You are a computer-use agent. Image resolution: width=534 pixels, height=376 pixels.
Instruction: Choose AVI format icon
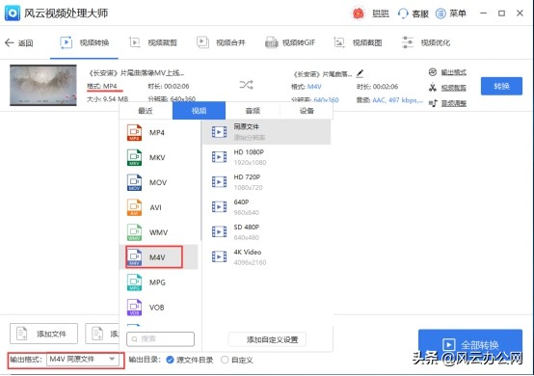tap(134, 207)
